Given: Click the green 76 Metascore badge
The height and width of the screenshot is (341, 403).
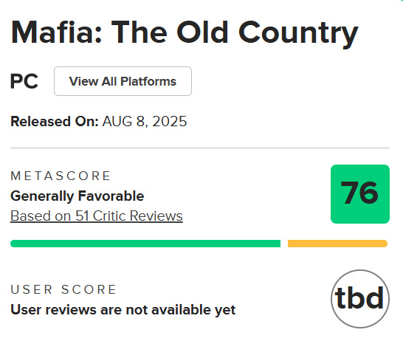Looking at the screenshot, I should click(x=360, y=194).
